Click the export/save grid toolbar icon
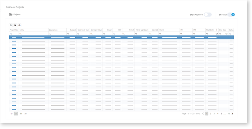Viewport: 252px width, 129px height. click(x=11, y=25)
